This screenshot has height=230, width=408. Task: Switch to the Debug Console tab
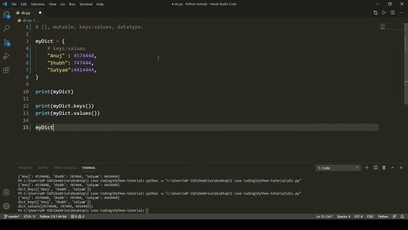pos(65,168)
